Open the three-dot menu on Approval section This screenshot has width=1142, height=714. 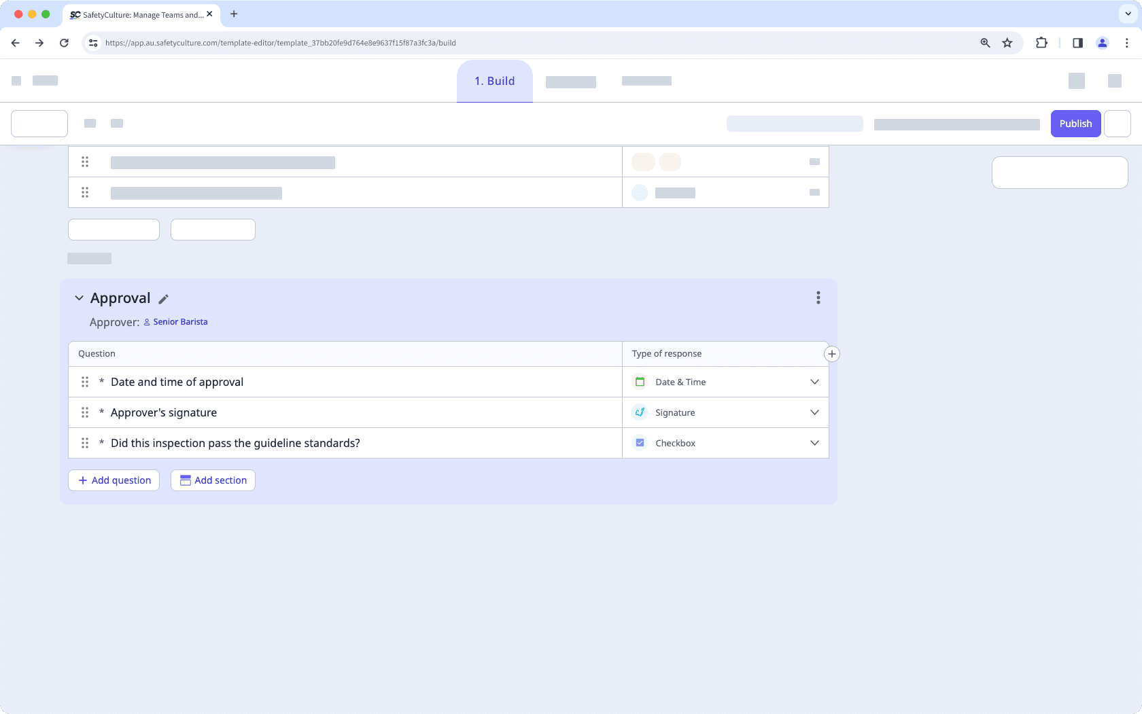point(818,298)
